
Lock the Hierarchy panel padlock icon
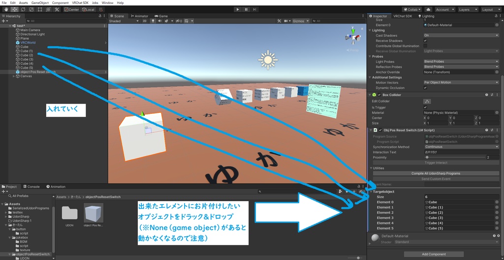[x=100, y=16]
